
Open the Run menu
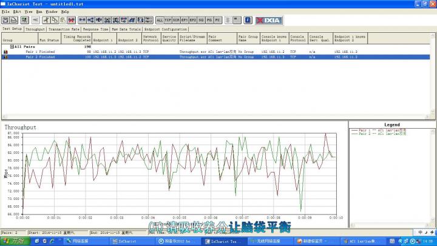pos(39,12)
